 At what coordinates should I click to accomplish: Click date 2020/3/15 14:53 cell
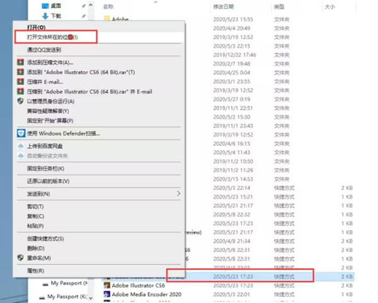click(x=233, y=179)
